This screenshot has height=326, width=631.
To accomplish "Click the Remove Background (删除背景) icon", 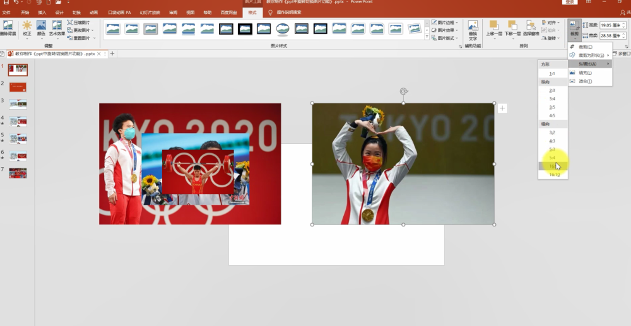I will [x=8, y=28].
